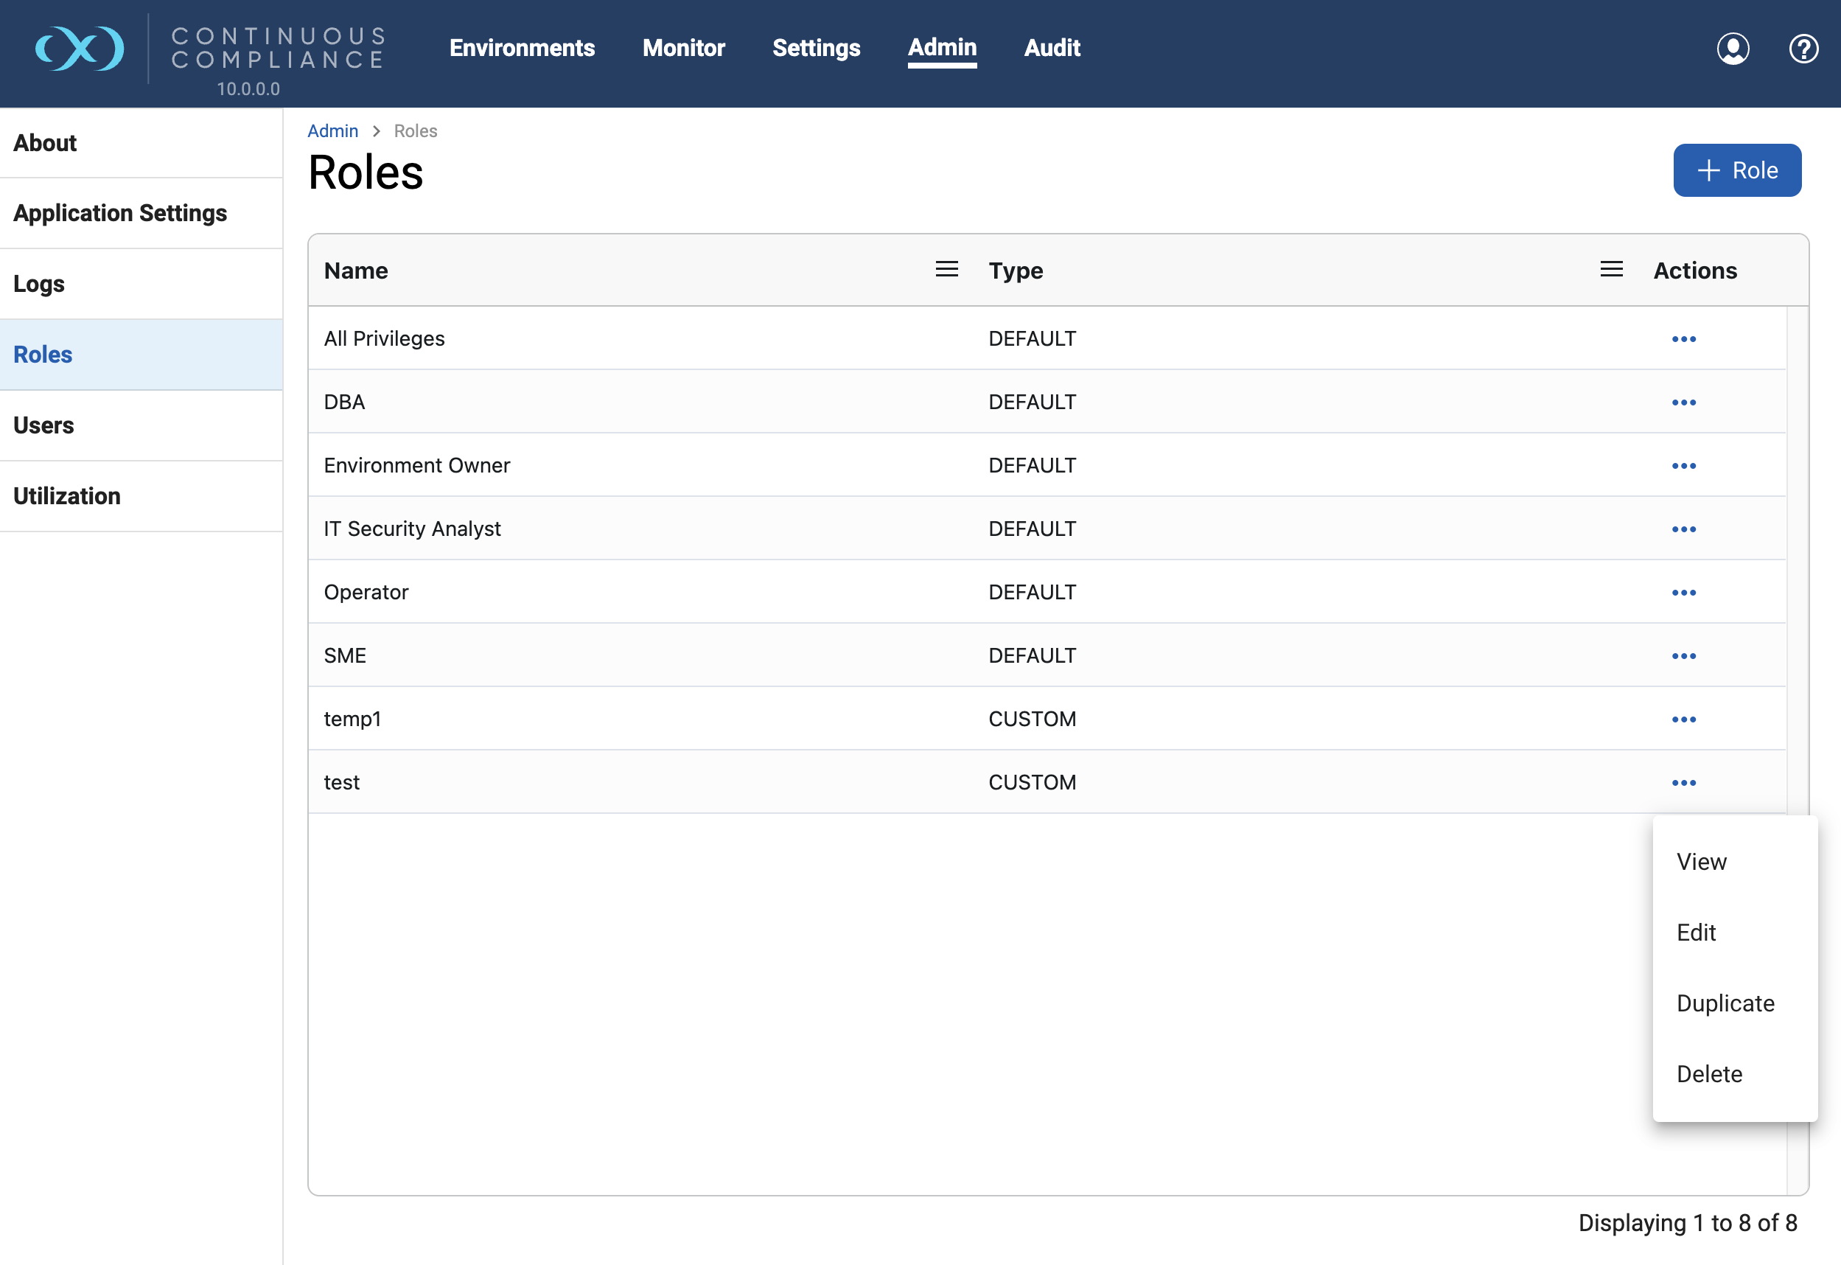Choose Duplicate from the context menu

tap(1725, 1003)
